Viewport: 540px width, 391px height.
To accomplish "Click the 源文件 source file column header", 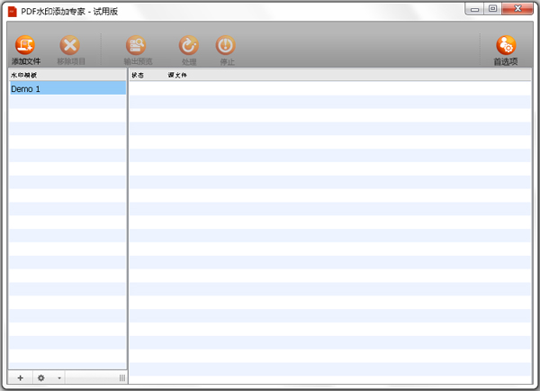I will pos(177,75).
